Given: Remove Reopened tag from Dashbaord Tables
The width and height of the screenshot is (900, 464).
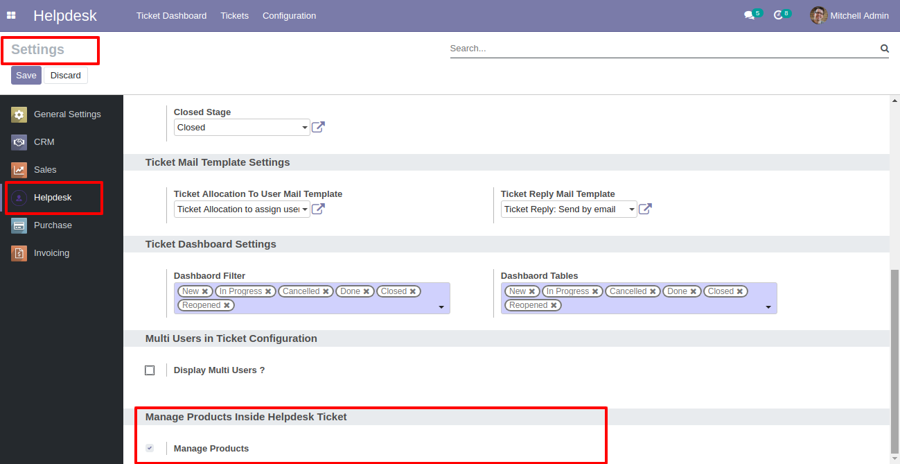Looking at the screenshot, I should pos(554,305).
